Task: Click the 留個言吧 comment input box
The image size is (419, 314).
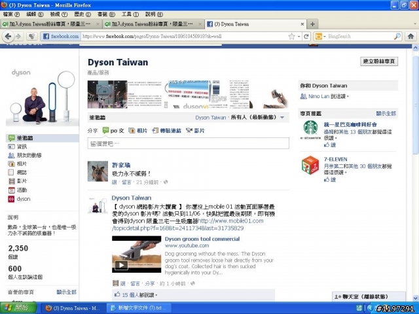Action: tap(188, 144)
